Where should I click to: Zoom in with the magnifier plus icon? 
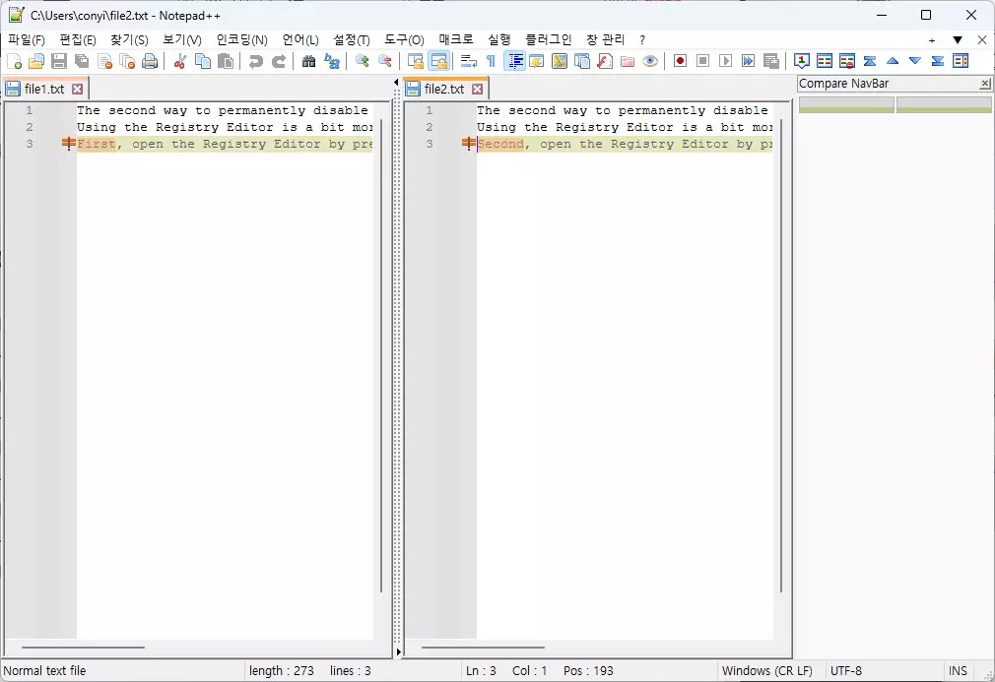(x=363, y=61)
